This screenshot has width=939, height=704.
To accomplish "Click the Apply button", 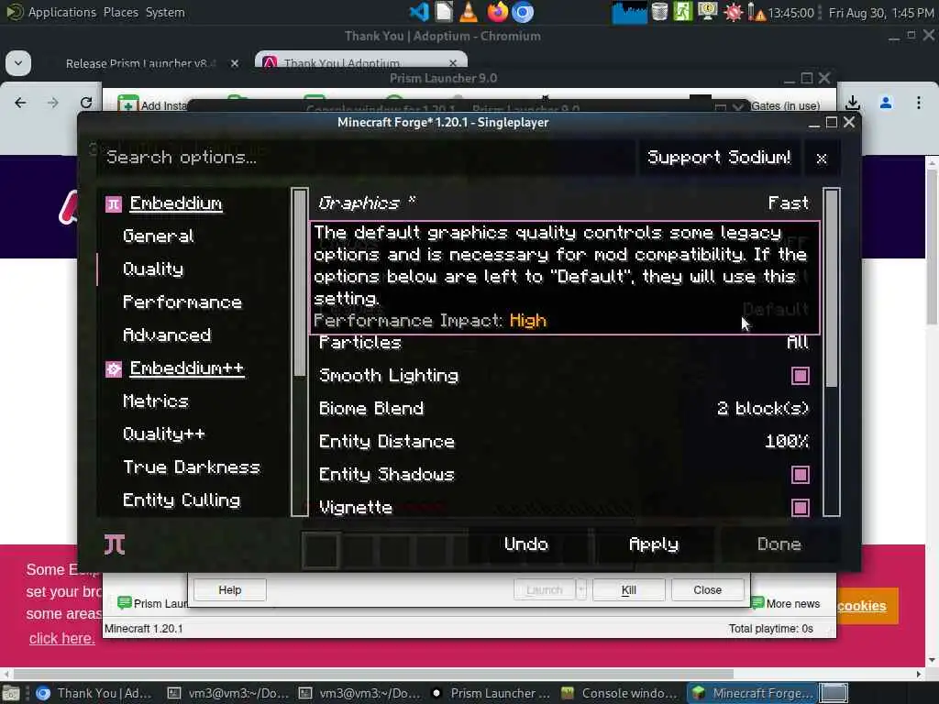I will [x=653, y=544].
